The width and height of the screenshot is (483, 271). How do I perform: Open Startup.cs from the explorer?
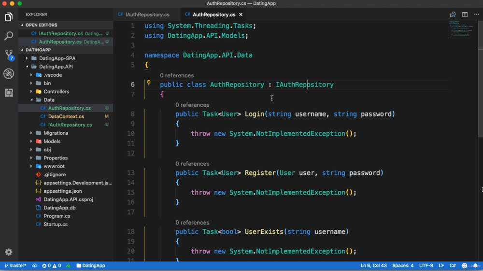[x=56, y=224]
